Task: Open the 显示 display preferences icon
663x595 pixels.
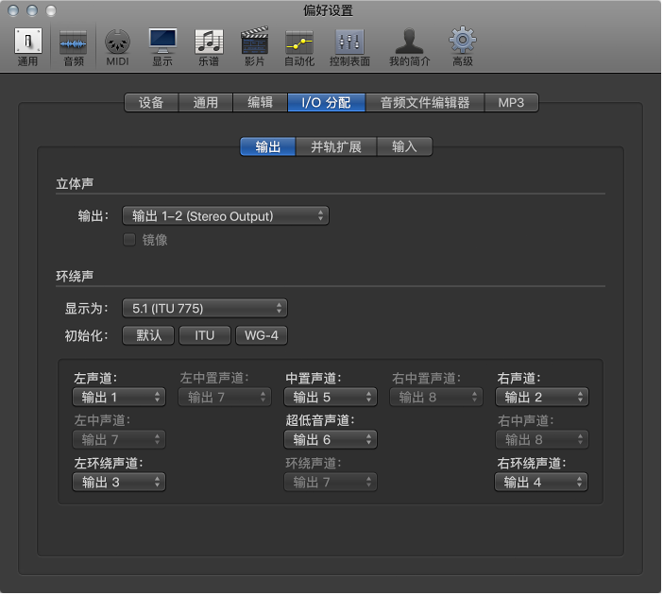Action: pyautogui.click(x=162, y=46)
